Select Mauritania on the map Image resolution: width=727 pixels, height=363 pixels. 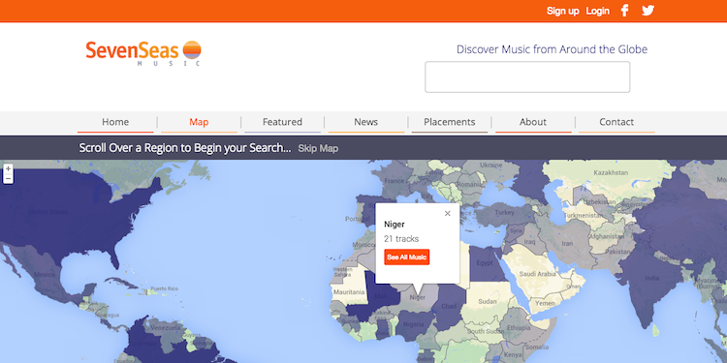(349, 291)
